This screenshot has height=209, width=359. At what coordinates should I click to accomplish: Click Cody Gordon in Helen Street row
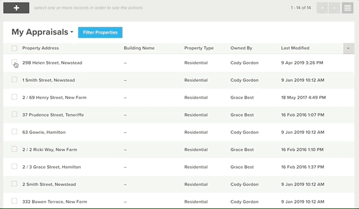tap(245, 63)
